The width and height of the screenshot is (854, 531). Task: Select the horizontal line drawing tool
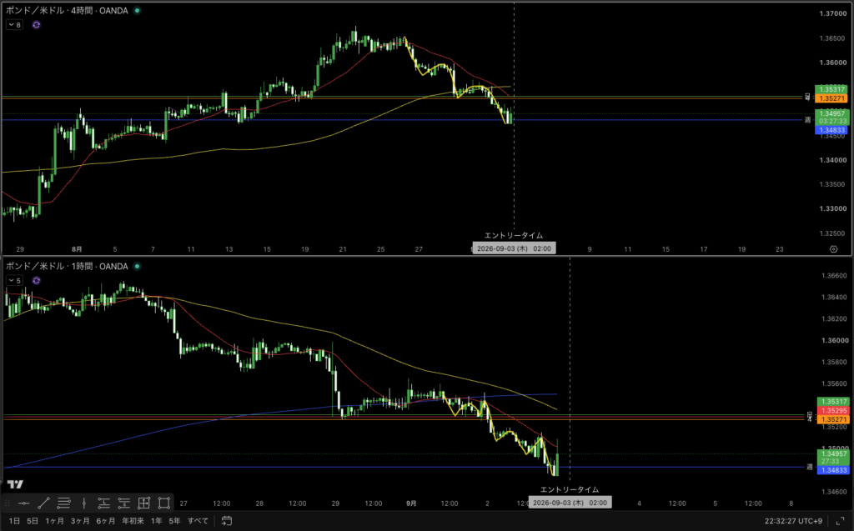[24, 503]
